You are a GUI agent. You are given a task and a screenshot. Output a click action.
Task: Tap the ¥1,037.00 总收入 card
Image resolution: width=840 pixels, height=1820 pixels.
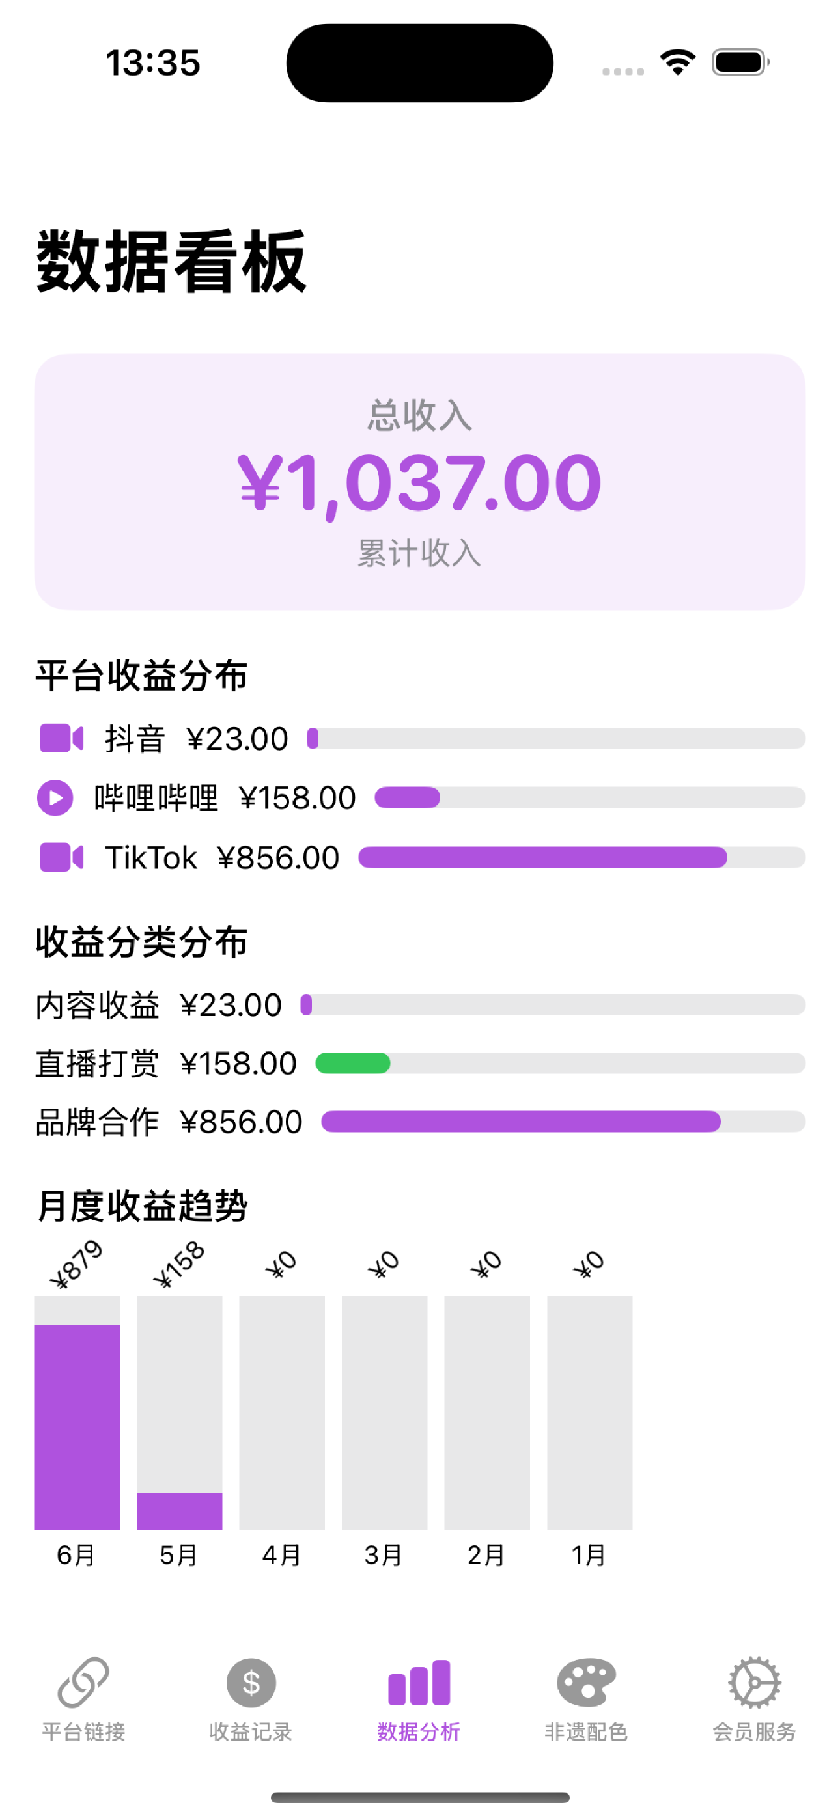tap(420, 482)
